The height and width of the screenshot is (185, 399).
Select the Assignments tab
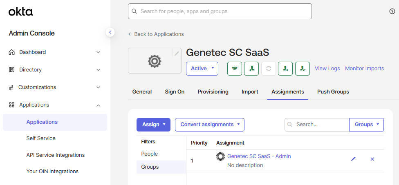tap(287, 92)
